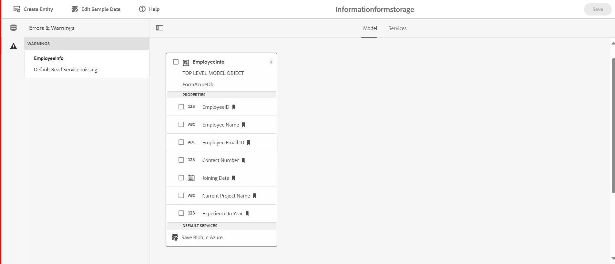The image size is (615, 264).
Task: Click the 123 type icon for Experience In Year
Action: pos(191,213)
